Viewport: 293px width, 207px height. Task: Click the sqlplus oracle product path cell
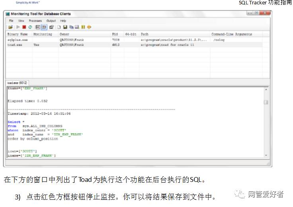pyautogui.click(x=174, y=39)
